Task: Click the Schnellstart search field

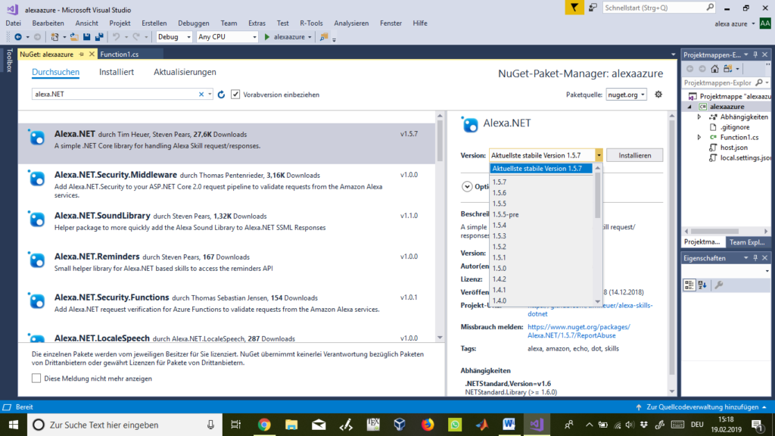Action: (x=654, y=8)
